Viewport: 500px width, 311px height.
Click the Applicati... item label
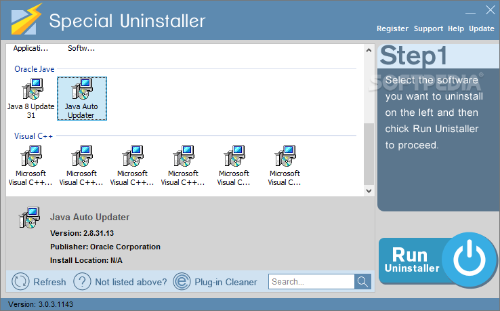(30, 48)
